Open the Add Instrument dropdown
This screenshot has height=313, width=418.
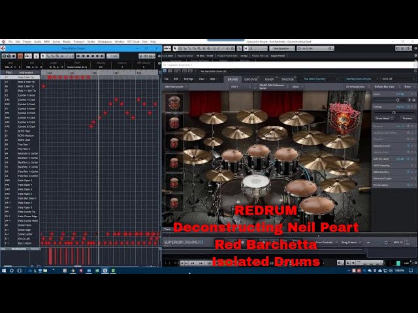(x=175, y=87)
